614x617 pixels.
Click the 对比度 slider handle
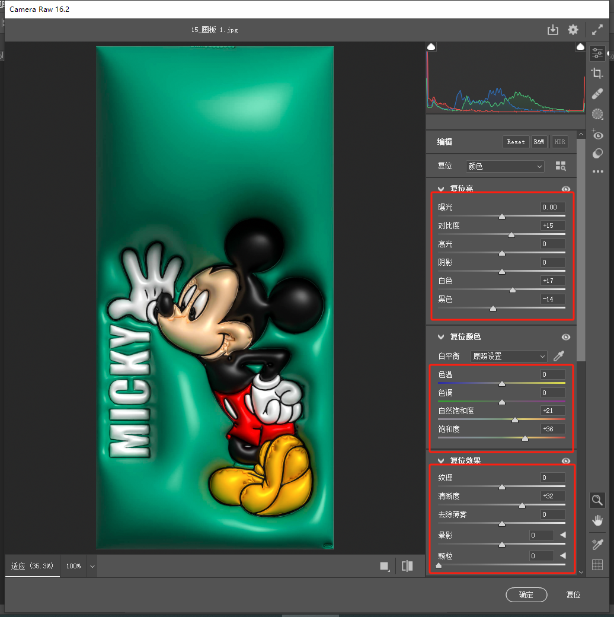[x=511, y=235]
